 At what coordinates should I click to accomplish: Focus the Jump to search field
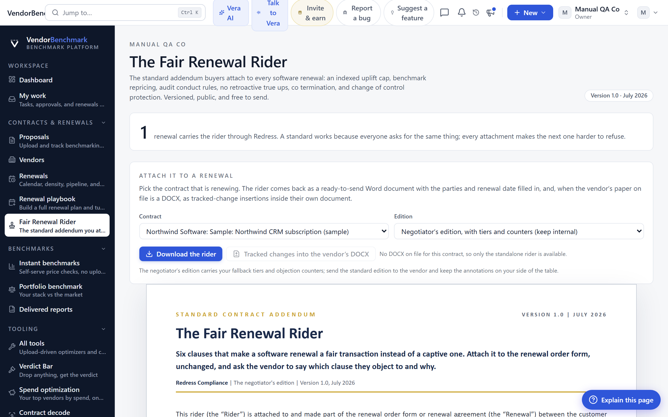pos(125,13)
